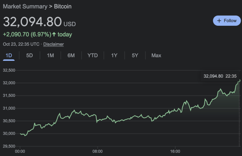
Task: Show the 6M chart range
Action: pos(71,55)
